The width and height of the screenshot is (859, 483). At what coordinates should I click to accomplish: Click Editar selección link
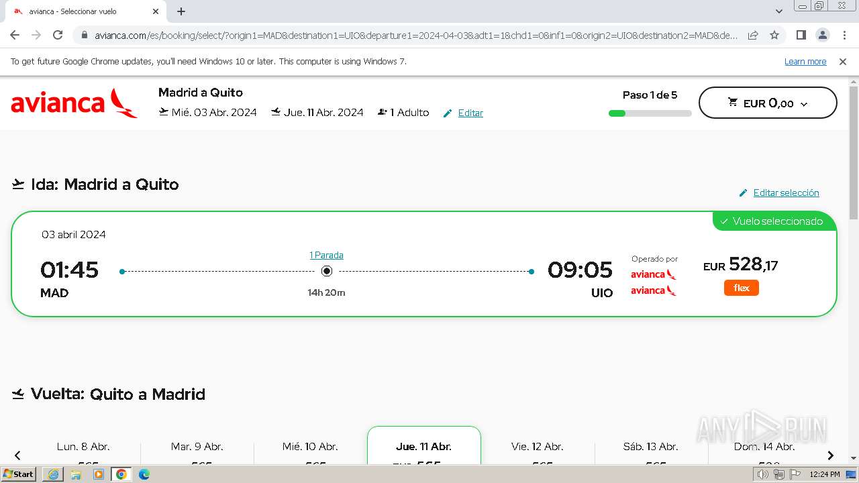click(x=786, y=193)
